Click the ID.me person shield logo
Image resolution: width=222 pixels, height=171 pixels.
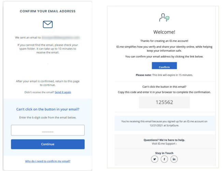click(x=164, y=18)
